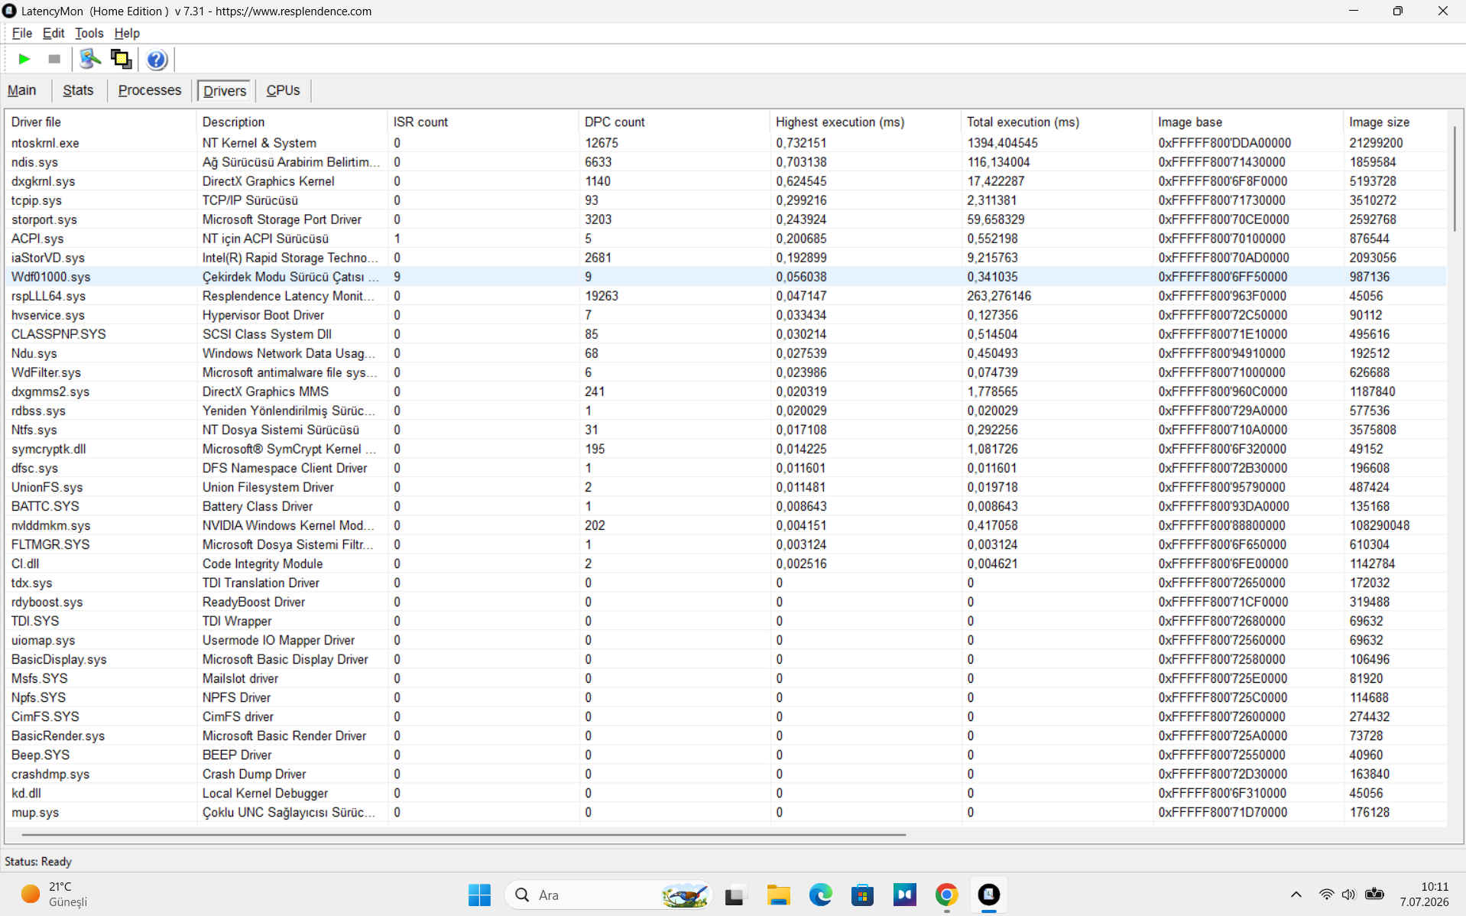Open the Windows Start menu
This screenshot has width=1466, height=916.
479,895
